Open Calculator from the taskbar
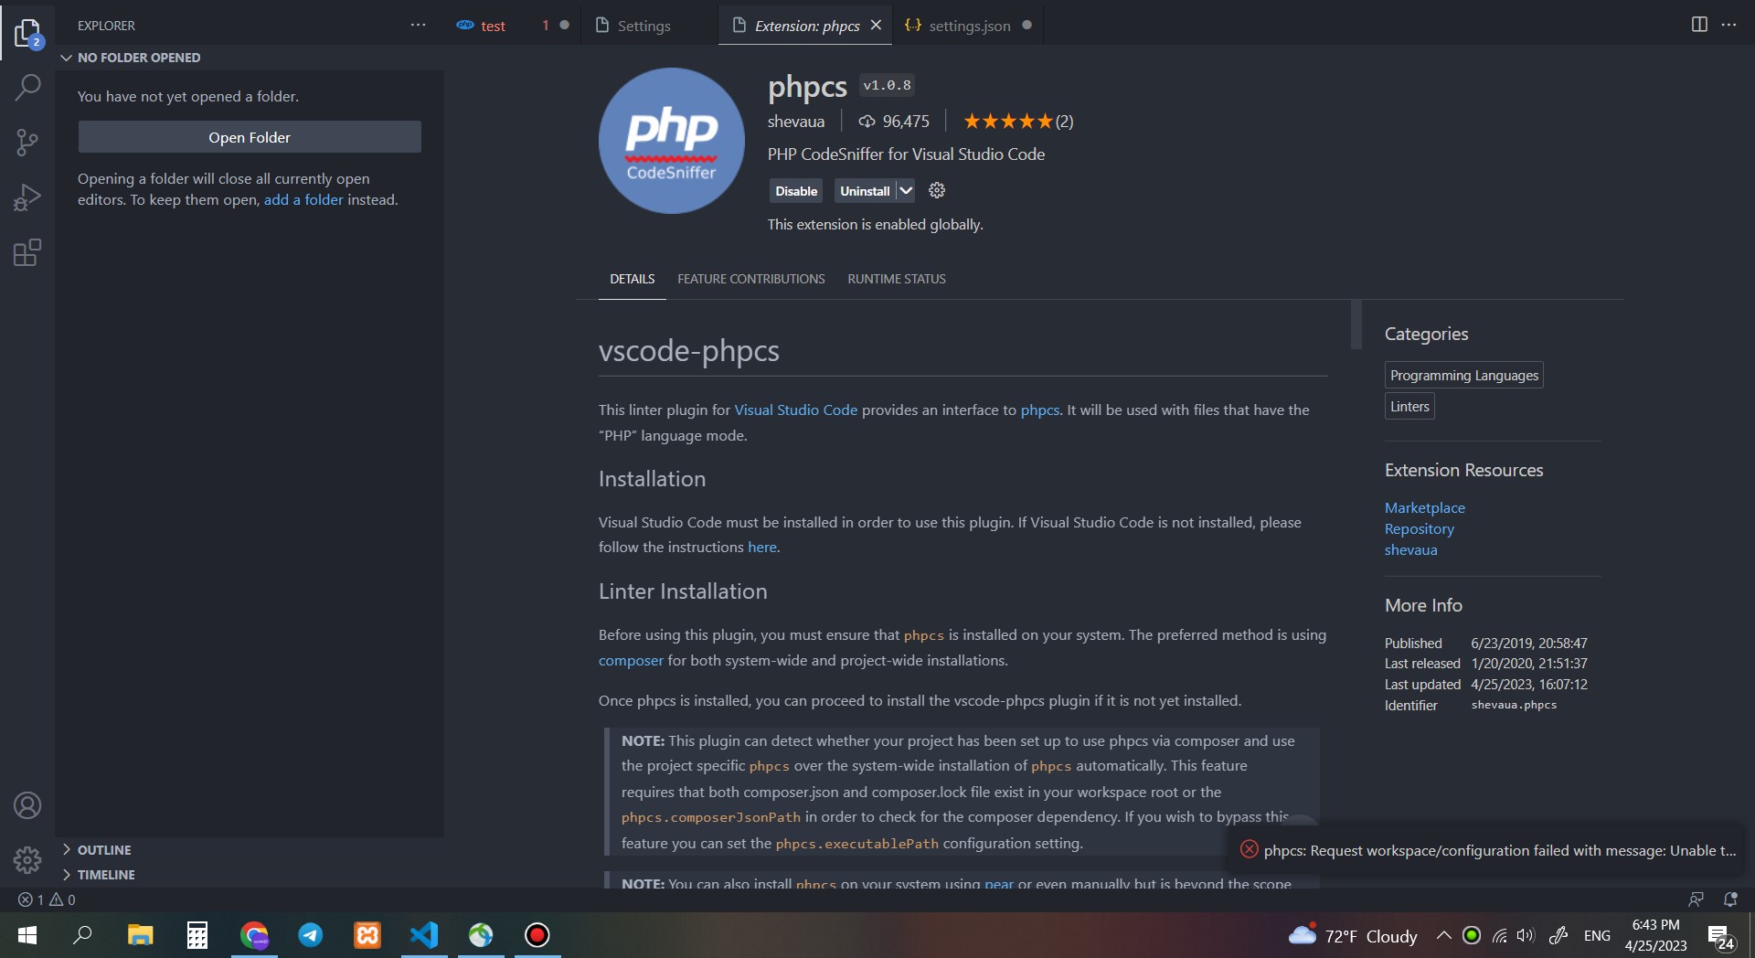 click(x=197, y=935)
